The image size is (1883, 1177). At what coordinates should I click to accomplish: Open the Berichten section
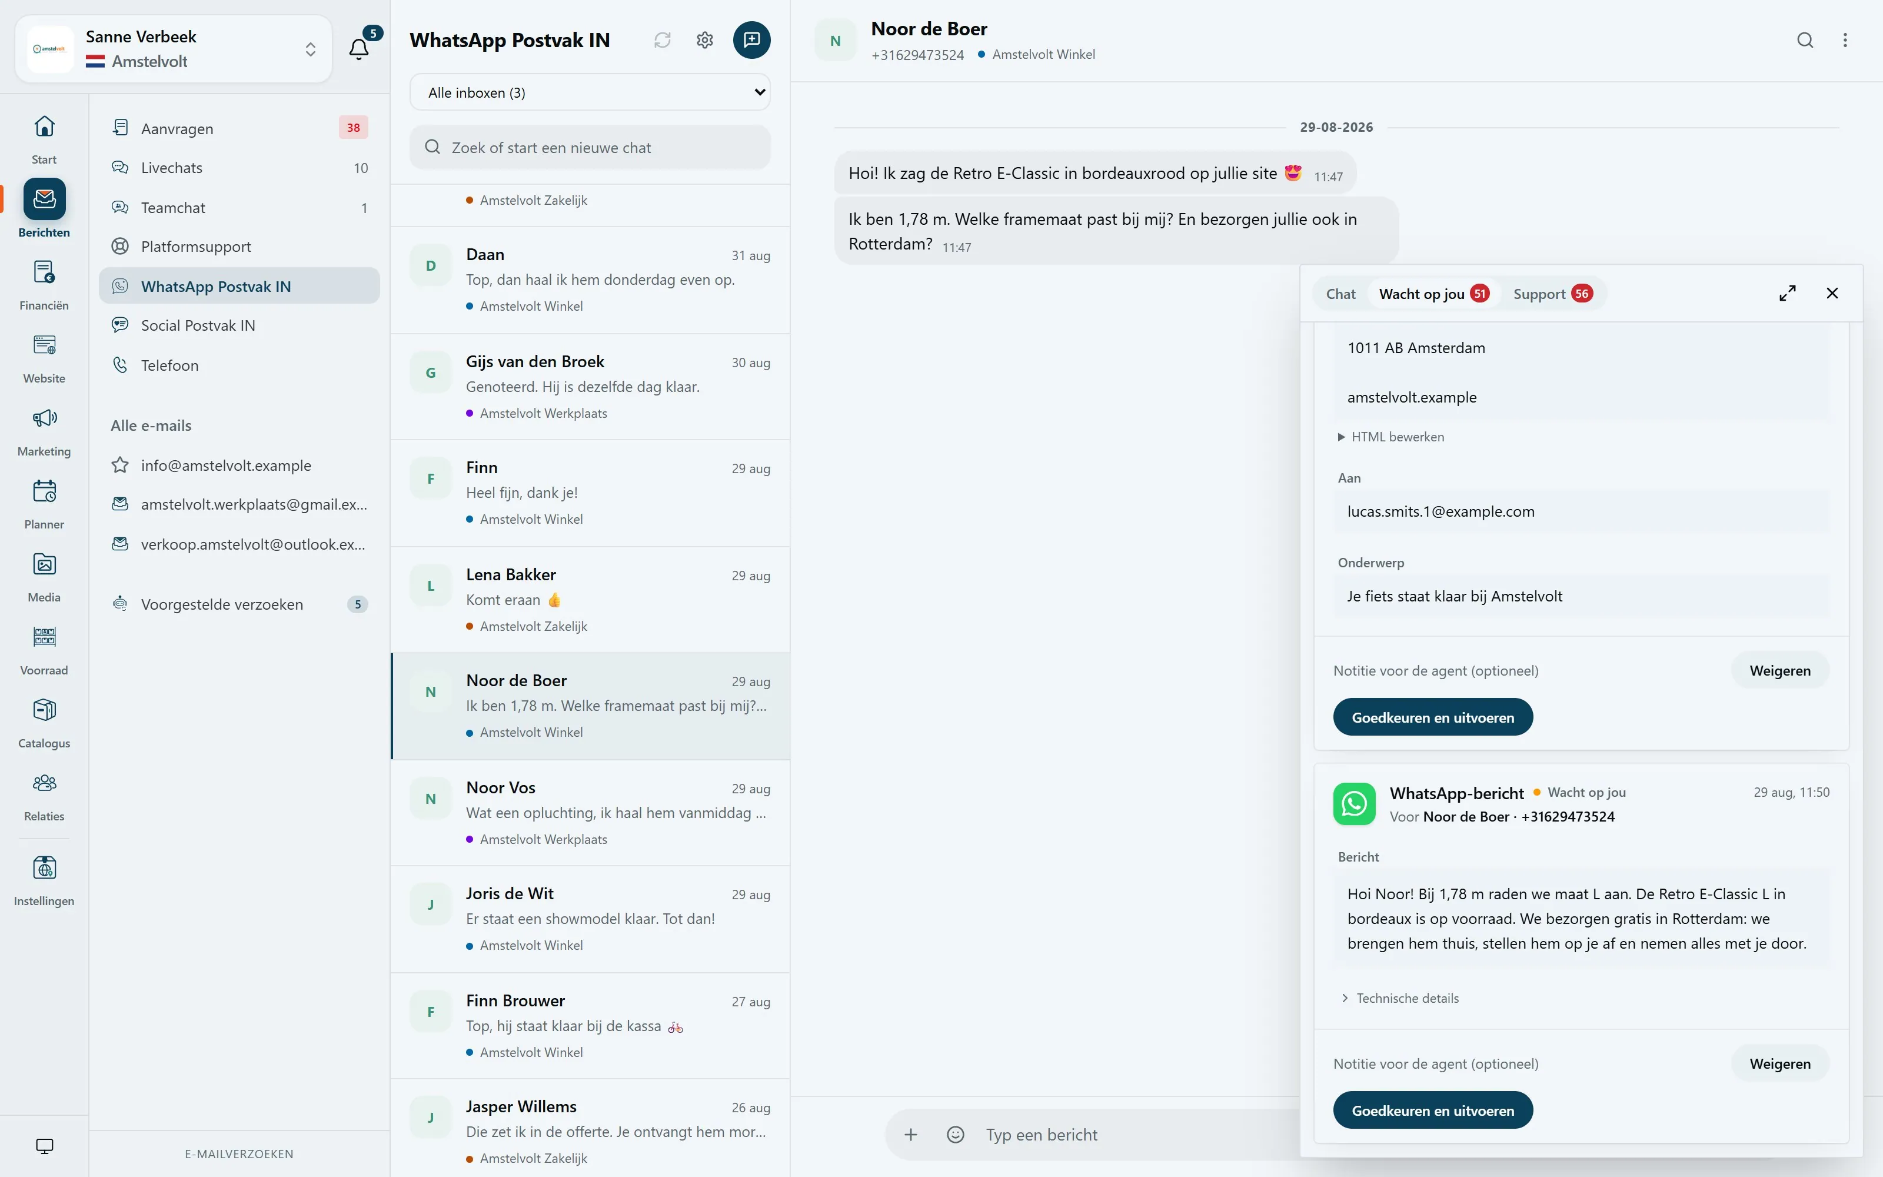pos(44,208)
